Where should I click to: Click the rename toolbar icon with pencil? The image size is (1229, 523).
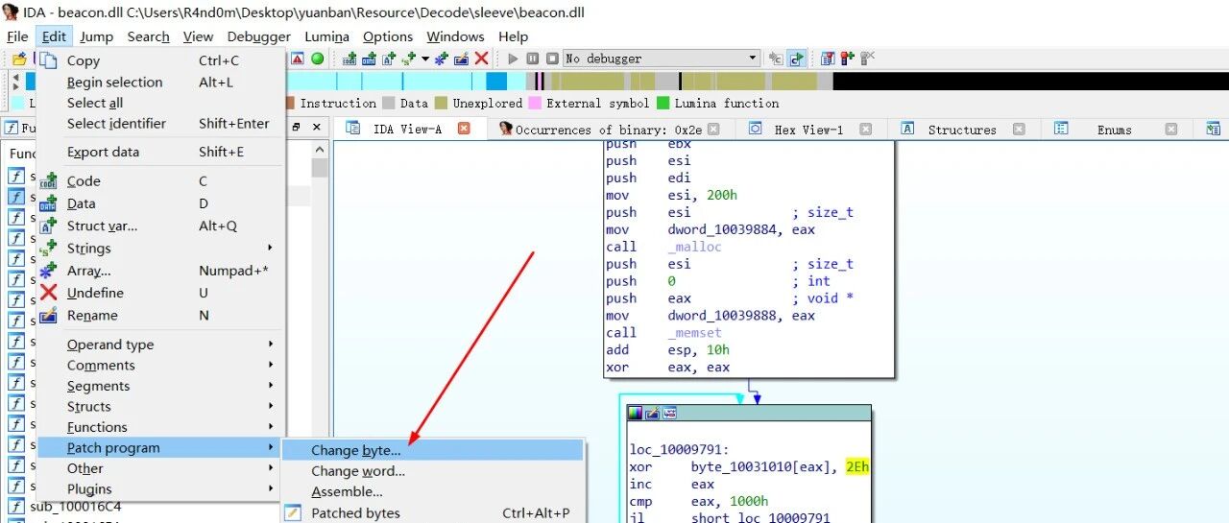[461, 59]
